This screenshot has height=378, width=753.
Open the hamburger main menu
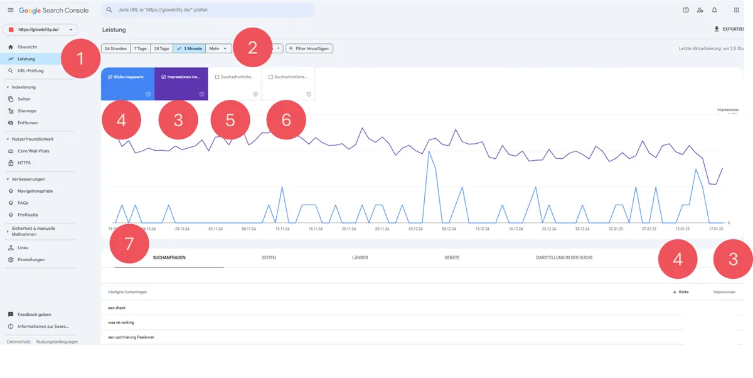pos(10,10)
